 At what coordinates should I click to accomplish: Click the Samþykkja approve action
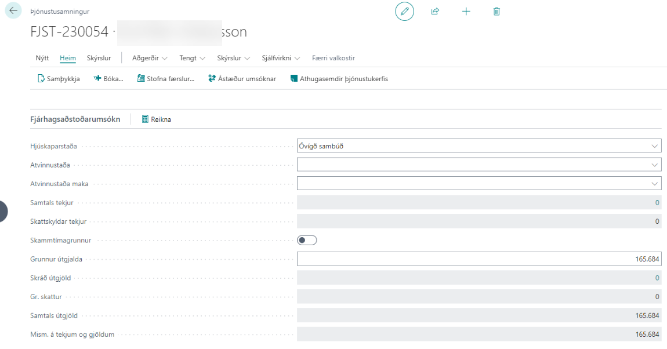click(x=59, y=79)
